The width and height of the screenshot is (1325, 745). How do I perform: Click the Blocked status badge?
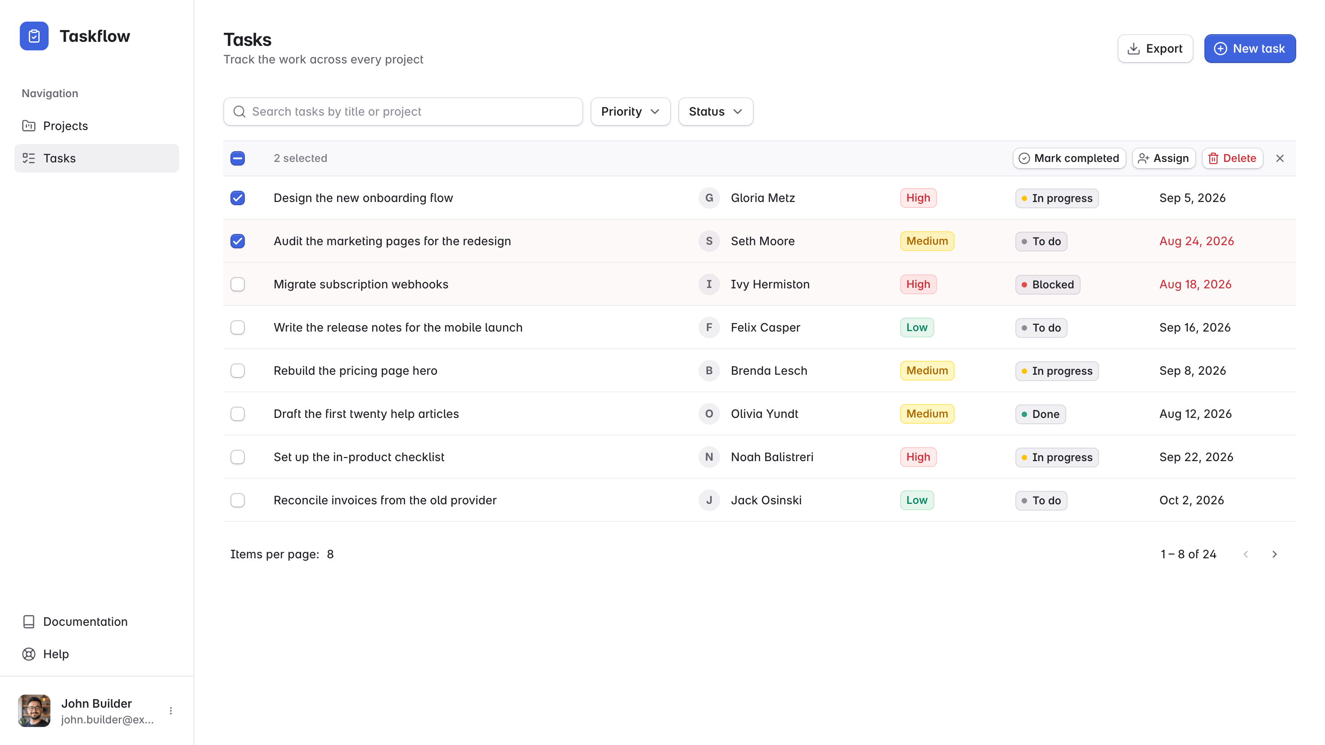[x=1047, y=284]
